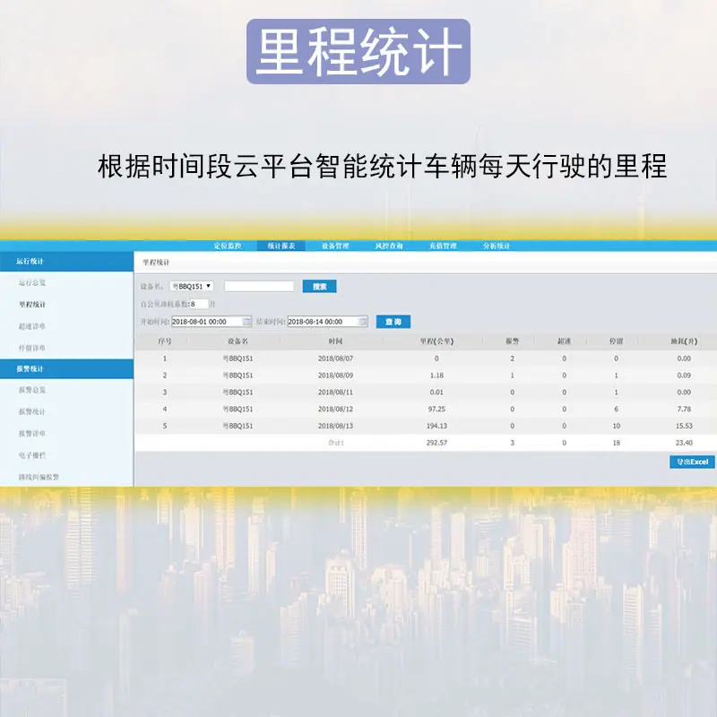Open 超速详单 in the sidebar

(x=32, y=326)
